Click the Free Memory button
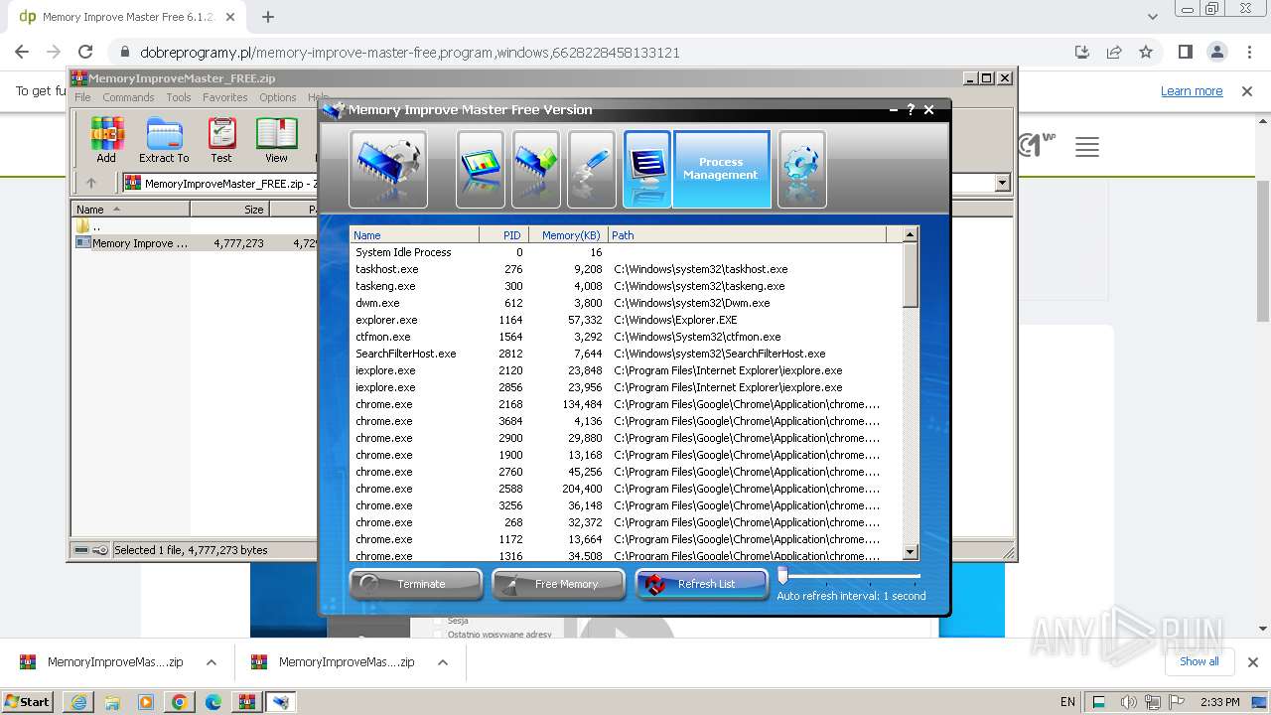Screen dimensions: 1271x715 [x=559, y=584]
